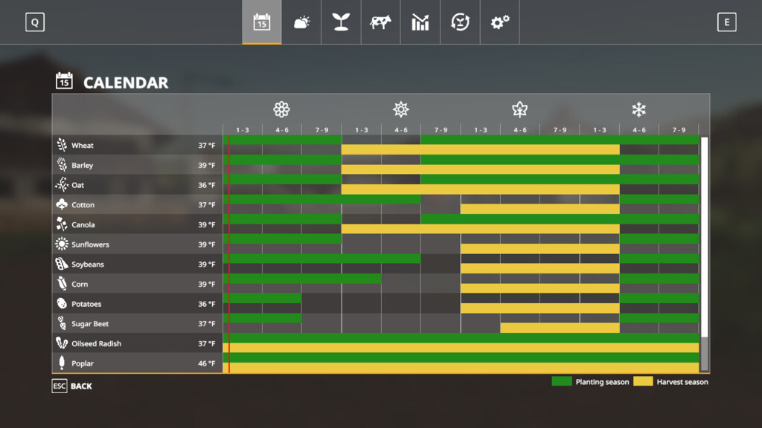Click the autumn leaf season icon
Screen dimensions: 762x428
[520, 109]
